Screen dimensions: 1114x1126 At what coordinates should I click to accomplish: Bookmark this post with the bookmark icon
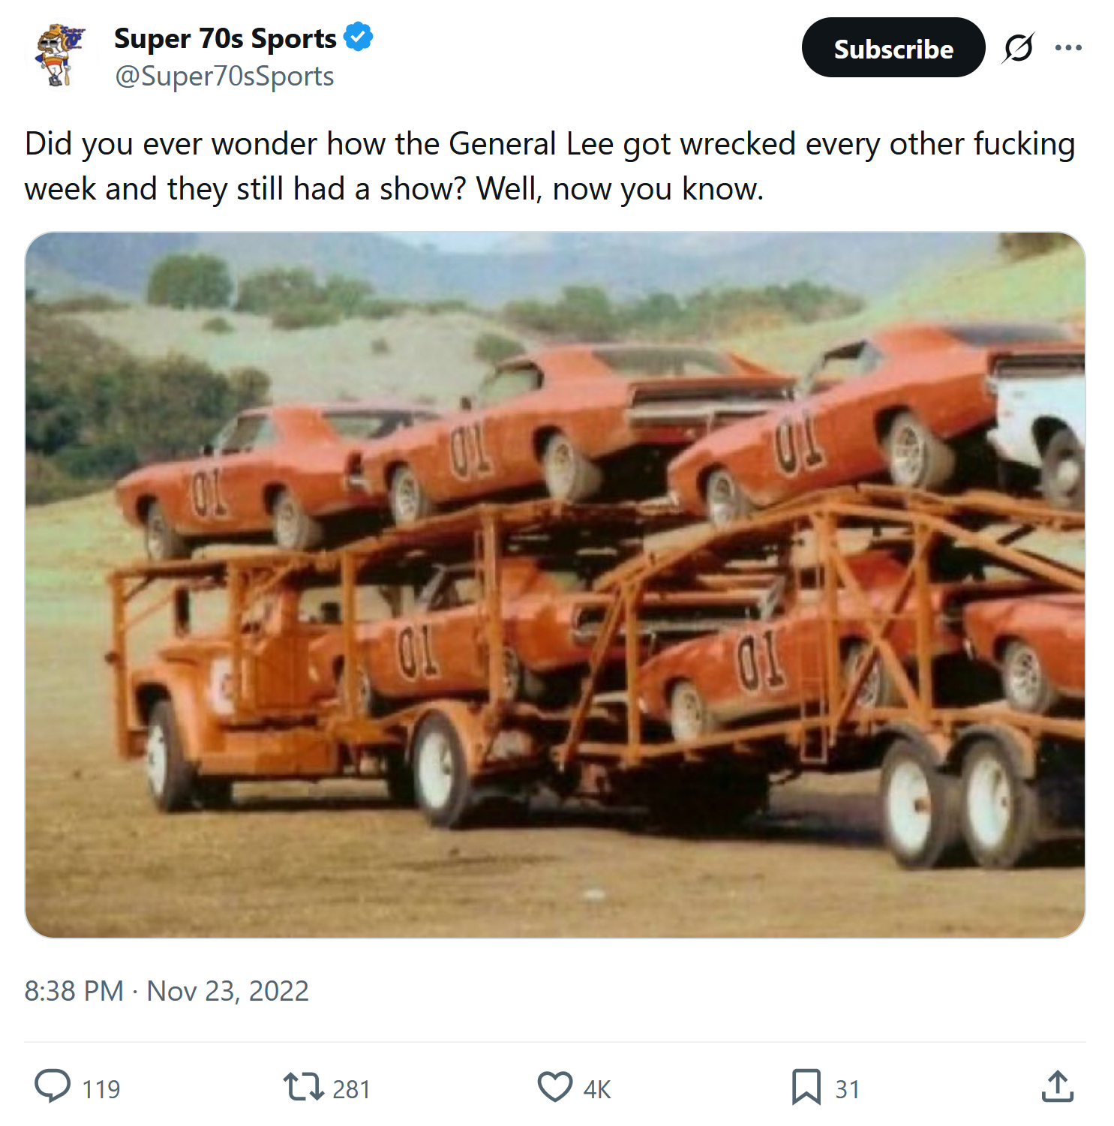tap(806, 1086)
